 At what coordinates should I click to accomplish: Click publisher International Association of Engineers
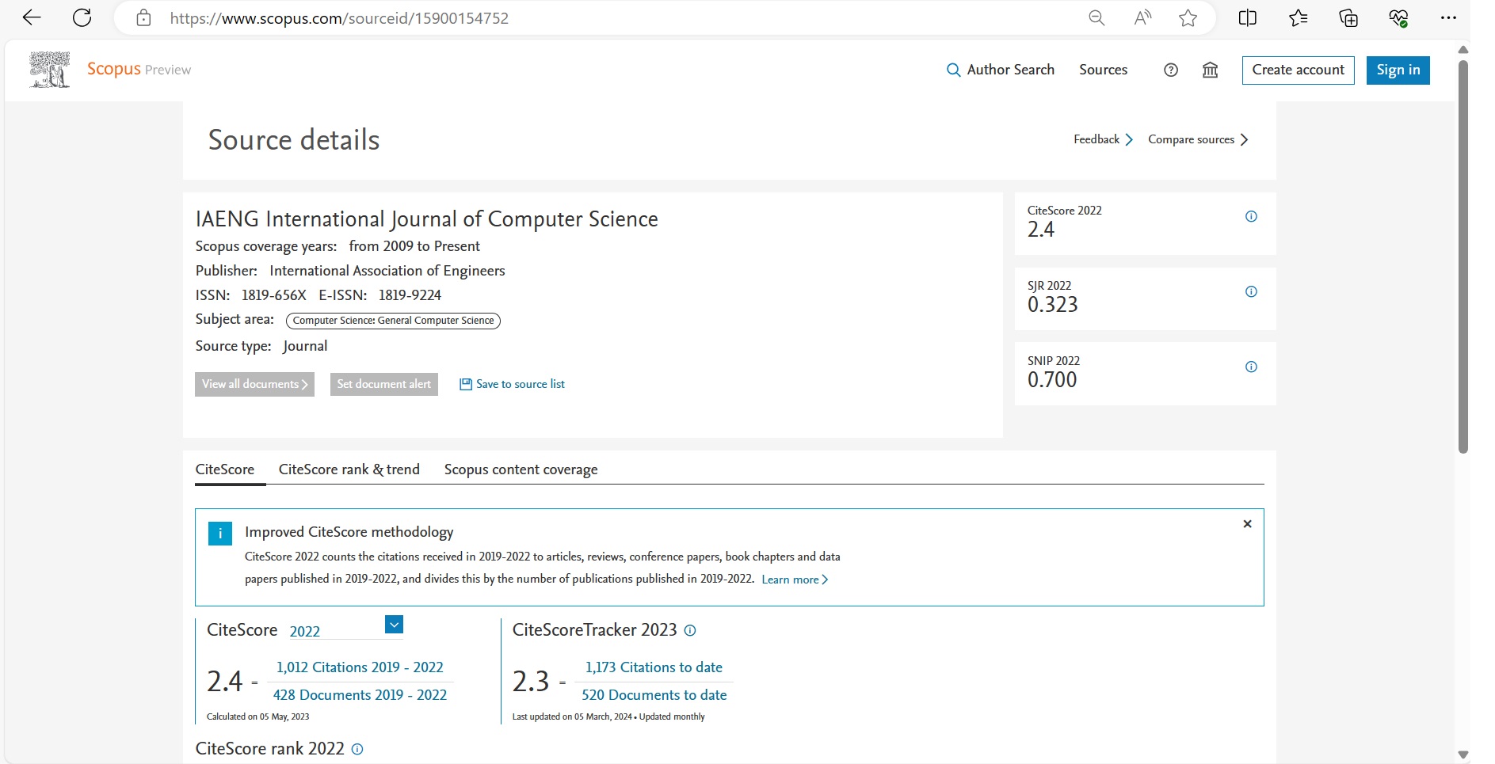[387, 271]
